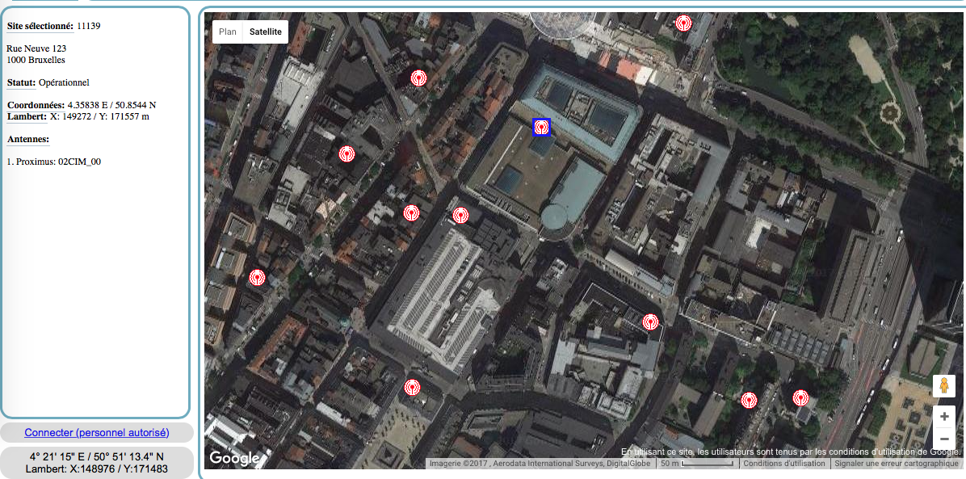
Task: Switch map to Plan view
Action: tap(228, 32)
